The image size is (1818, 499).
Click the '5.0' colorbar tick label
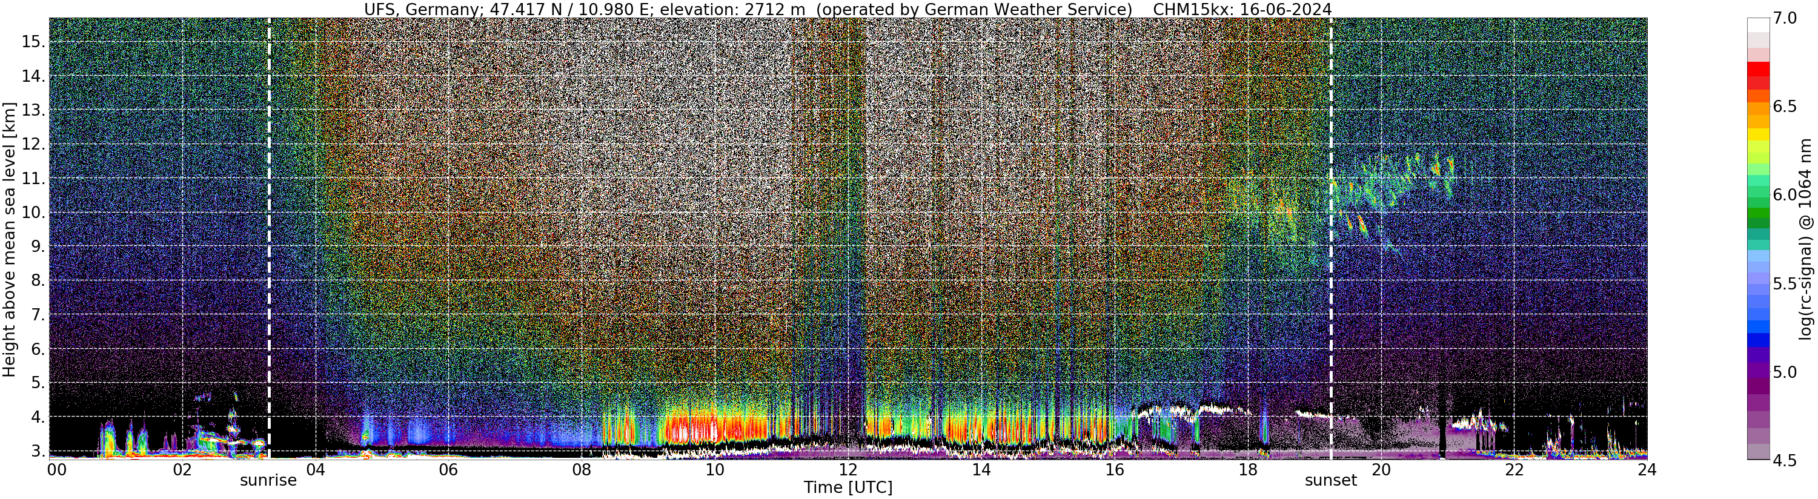[x=1785, y=372]
